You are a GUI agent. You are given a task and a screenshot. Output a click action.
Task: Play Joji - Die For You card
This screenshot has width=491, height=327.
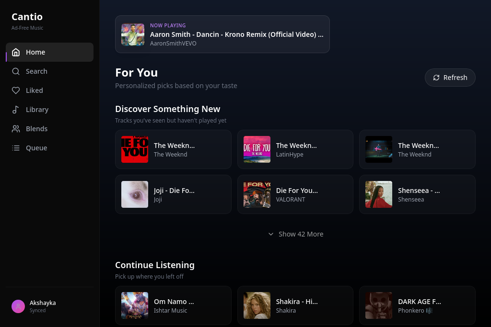point(173,194)
